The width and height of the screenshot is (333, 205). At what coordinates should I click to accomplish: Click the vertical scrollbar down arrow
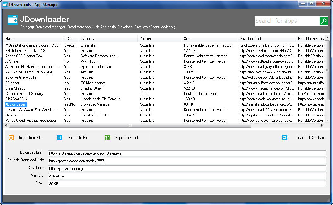click(327, 120)
